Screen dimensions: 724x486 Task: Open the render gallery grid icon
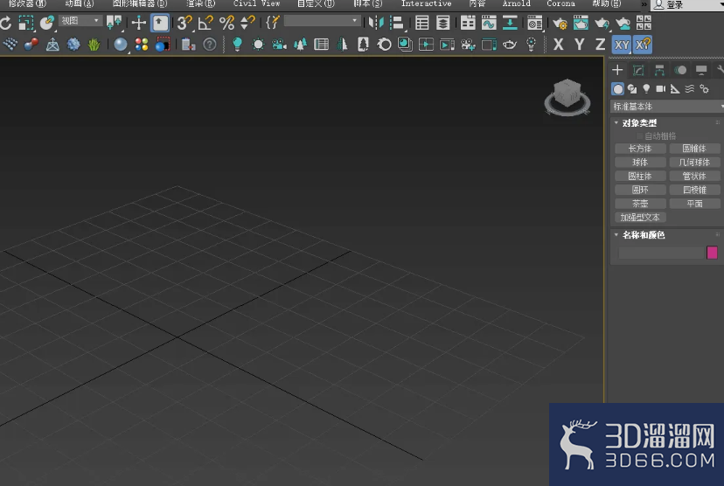click(x=644, y=23)
